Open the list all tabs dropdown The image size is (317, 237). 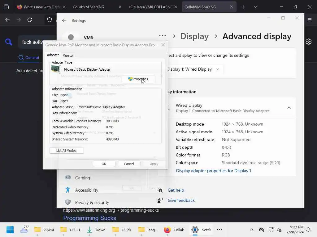click(x=255, y=7)
